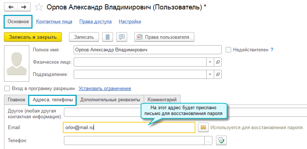Click the Установить ограничение link
The height and width of the screenshot is (149, 307).
[x=105, y=89]
